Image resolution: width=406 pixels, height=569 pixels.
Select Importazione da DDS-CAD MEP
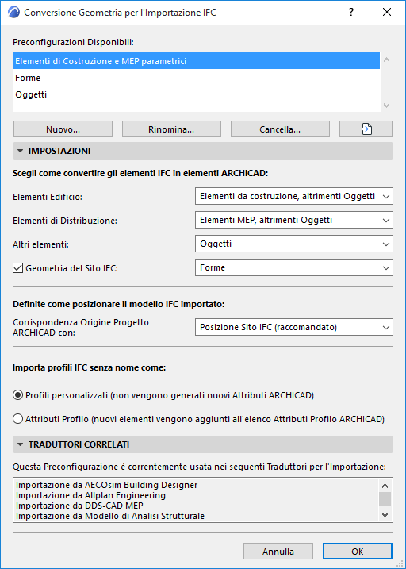[x=79, y=506]
